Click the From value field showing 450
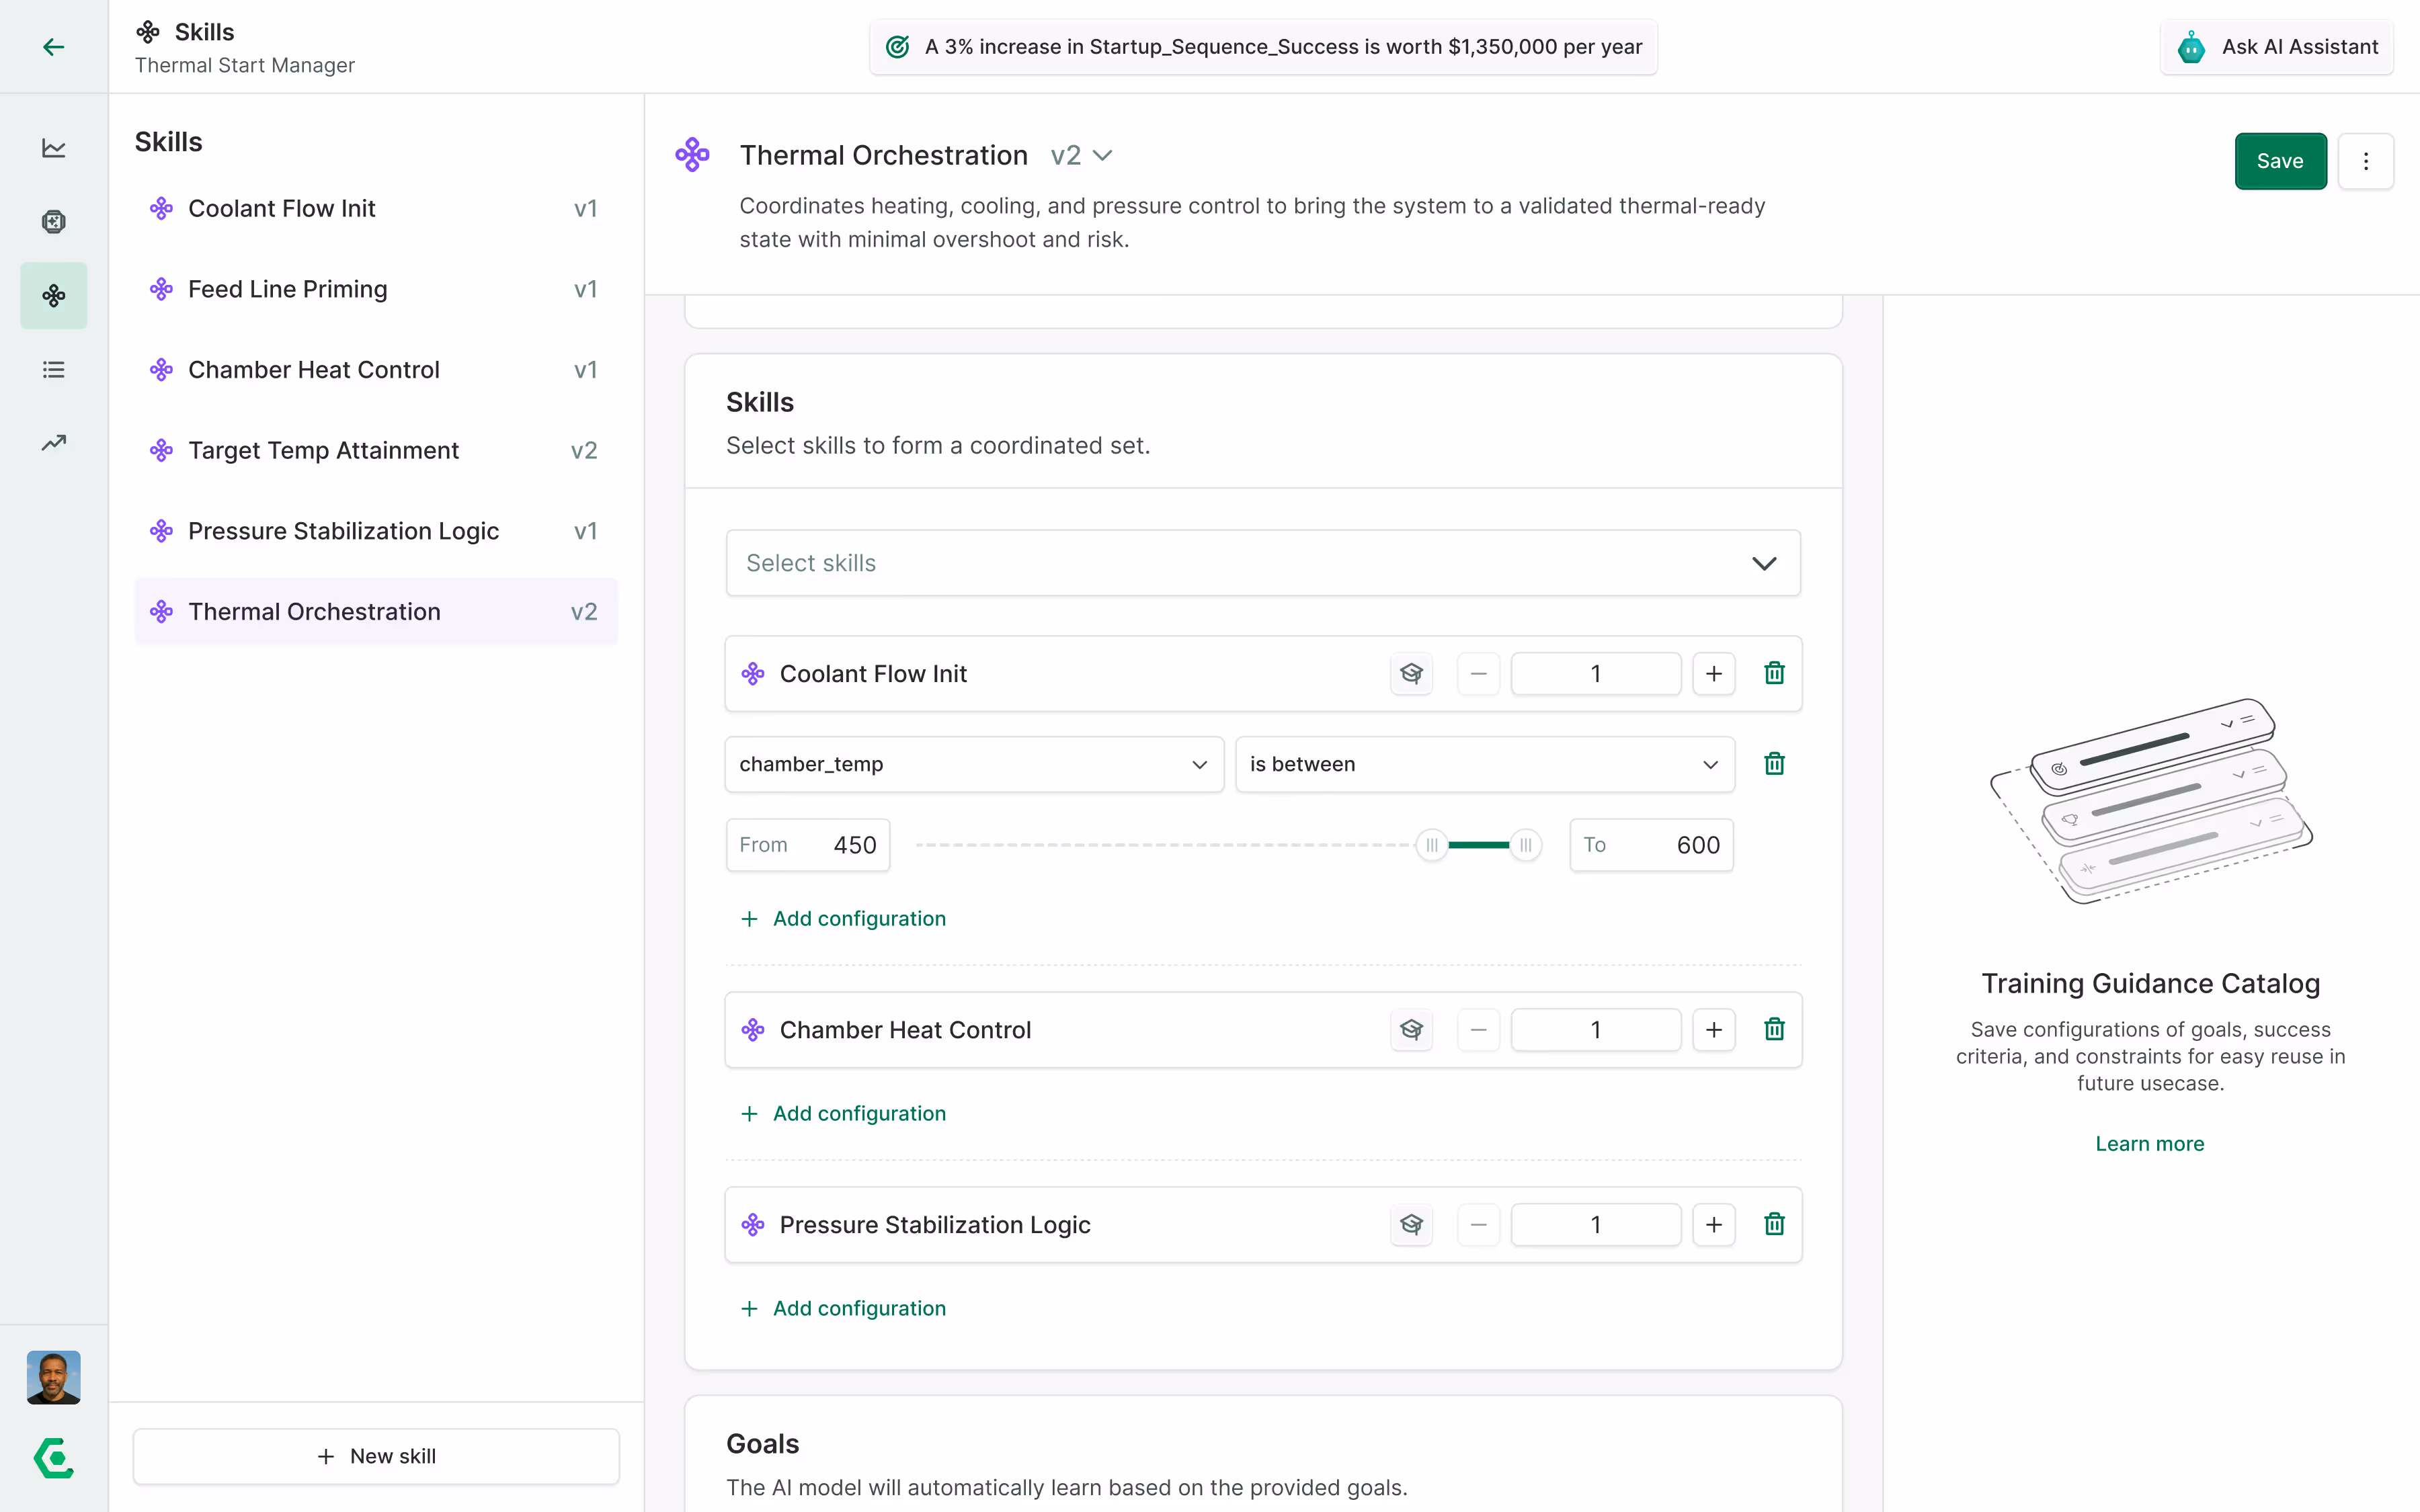This screenshot has width=2420, height=1512. pyautogui.click(x=808, y=845)
